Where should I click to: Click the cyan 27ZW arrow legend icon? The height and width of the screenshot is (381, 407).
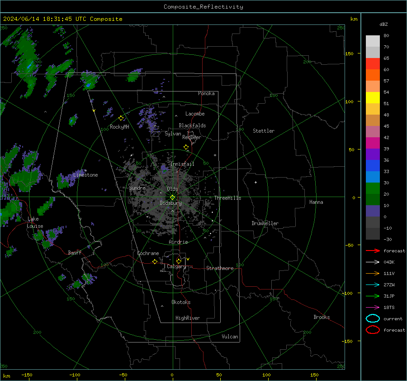pos(373,285)
